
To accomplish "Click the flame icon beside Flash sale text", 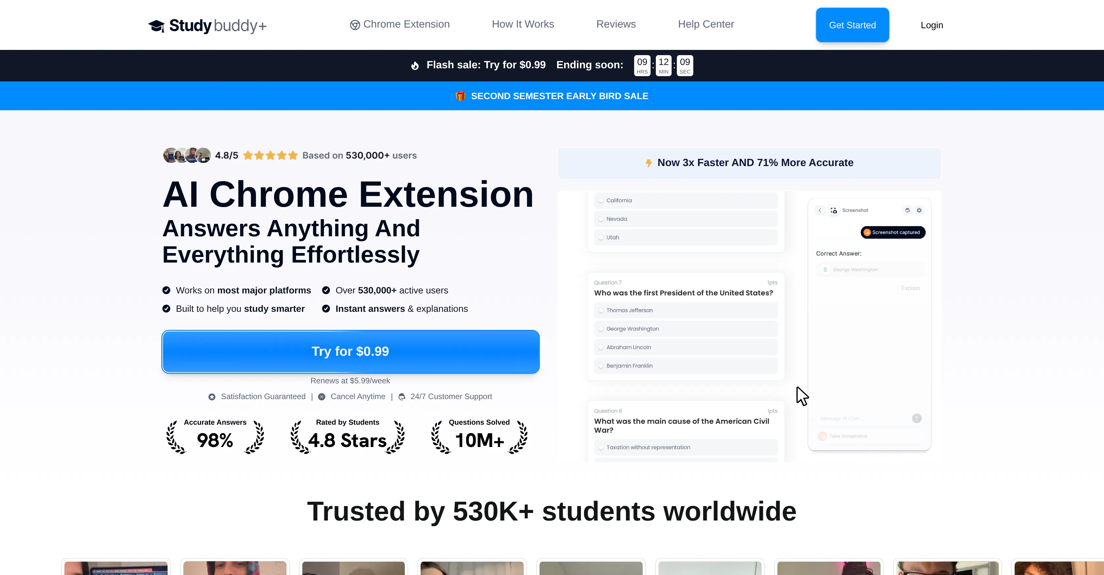I will 415,65.
